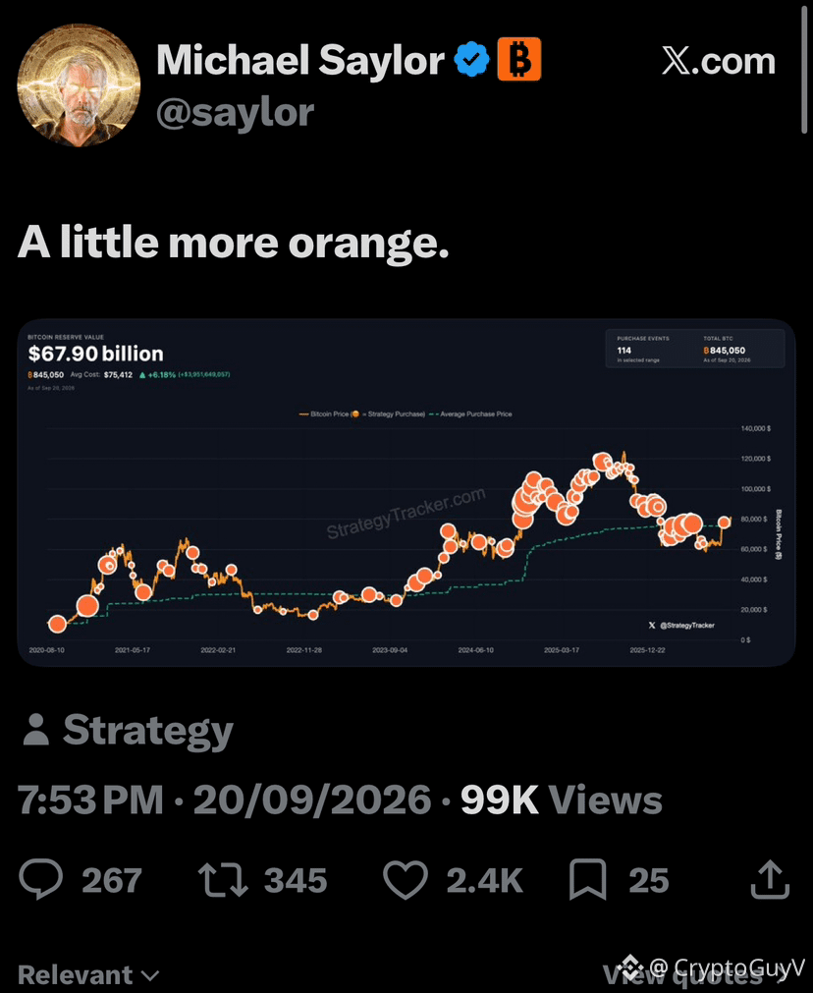
Task: Click the Michael Saylor display name
Action: click(300, 61)
